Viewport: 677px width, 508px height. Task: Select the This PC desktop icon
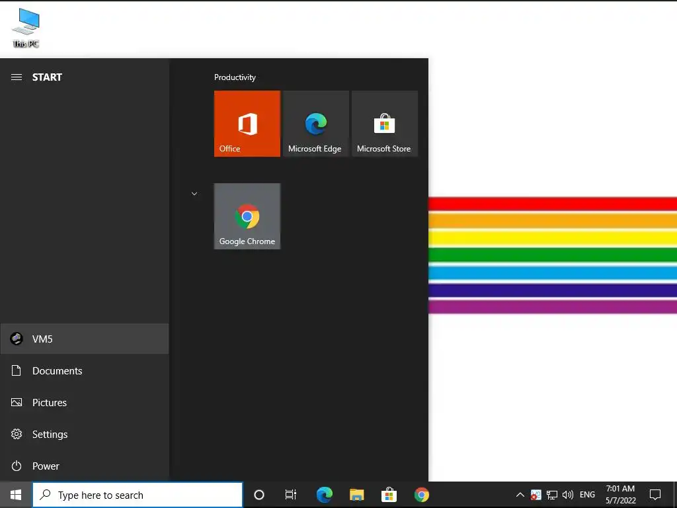tap(26, 28)
